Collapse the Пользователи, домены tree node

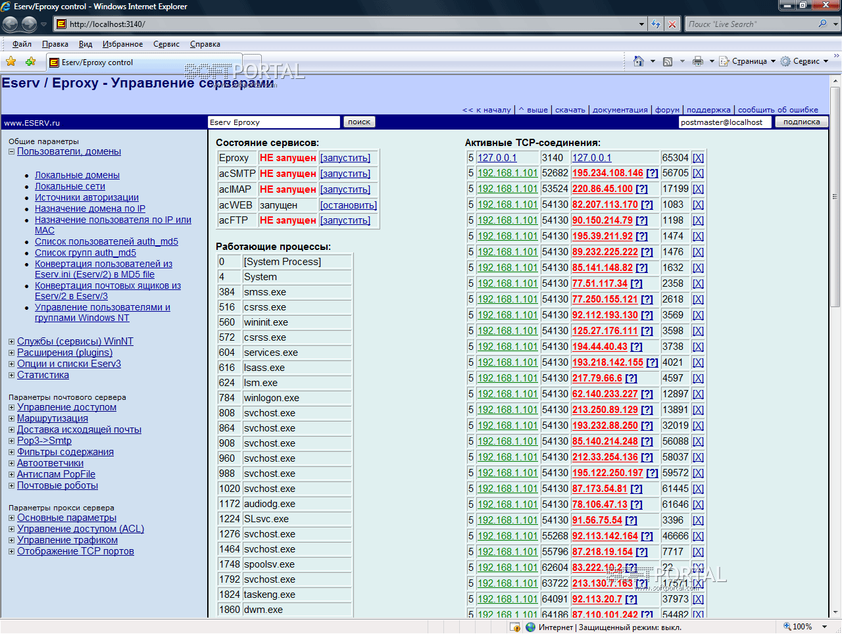[11, 152]
